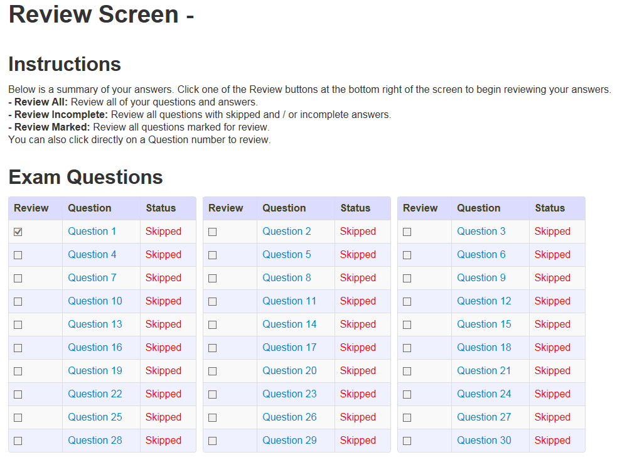Navigate to Question 18
This screenshot has width=632, height=467.
pos(484,348)
